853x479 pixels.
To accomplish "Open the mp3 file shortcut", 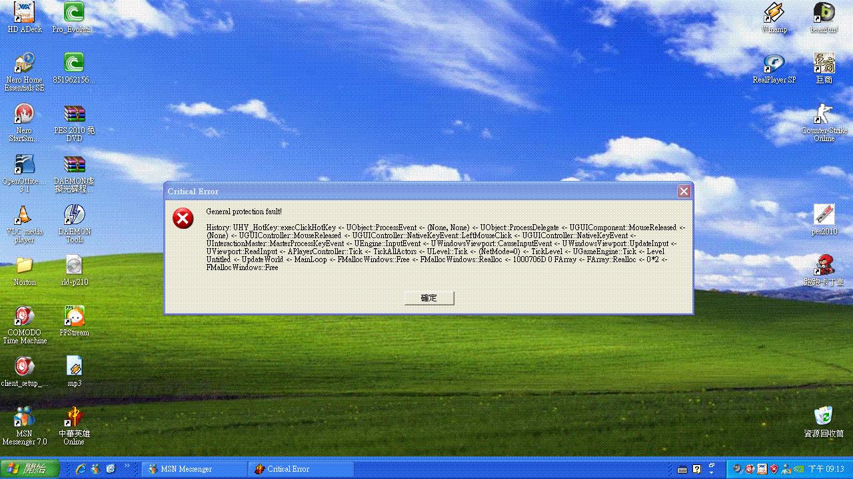I will [74, 372].
